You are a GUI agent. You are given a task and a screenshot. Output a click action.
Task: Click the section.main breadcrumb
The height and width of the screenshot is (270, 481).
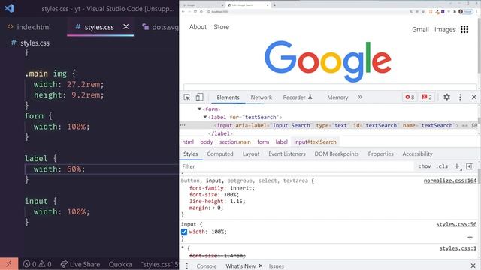point(235,142)
